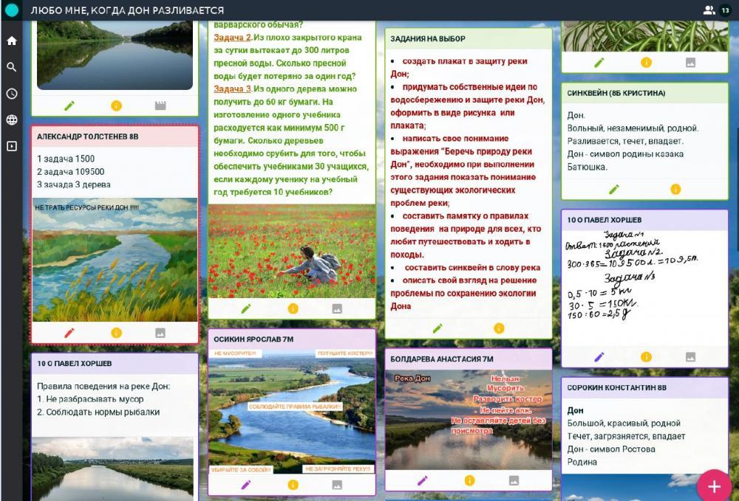Edit the Задания на выбор card
The width and height of the screenshot is (739, 501).
437,328
